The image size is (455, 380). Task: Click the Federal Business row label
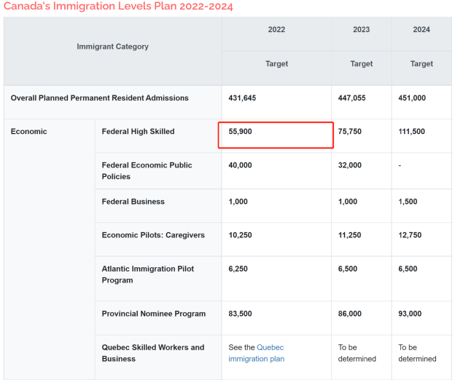pos(133,202)
